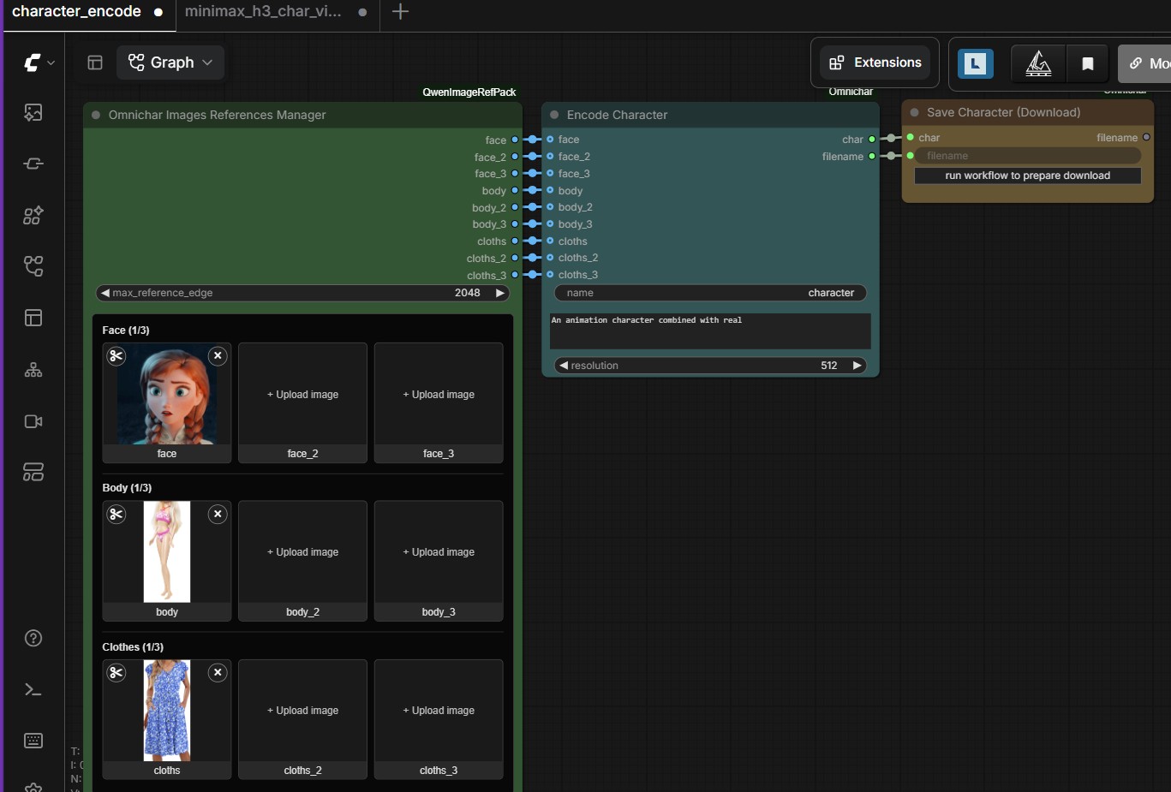1171x792 pixels.
Task: Open the stacked cards sidebar icon
Action: (x=33, y=473)
